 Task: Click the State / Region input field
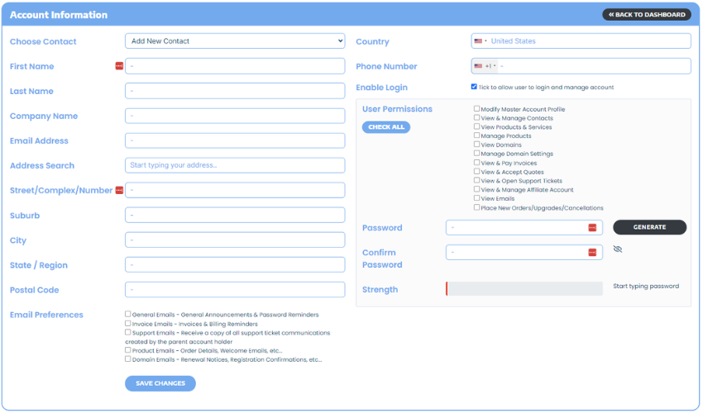pos(236,265)
